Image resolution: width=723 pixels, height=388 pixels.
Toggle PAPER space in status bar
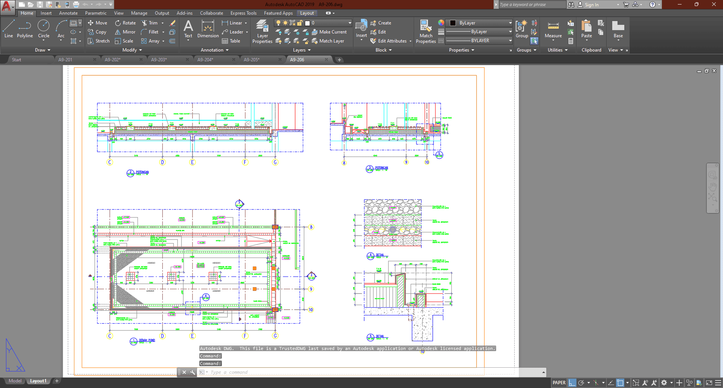click(559, 383)
